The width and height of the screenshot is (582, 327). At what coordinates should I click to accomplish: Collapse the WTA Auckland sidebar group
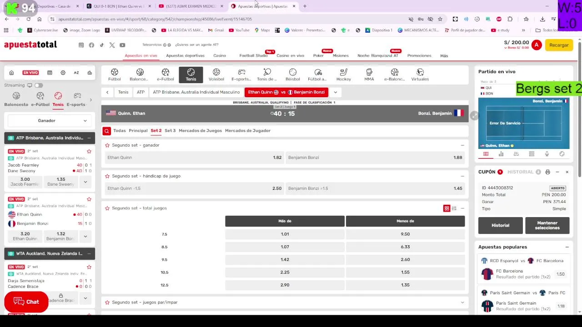(x=89, y=253)
